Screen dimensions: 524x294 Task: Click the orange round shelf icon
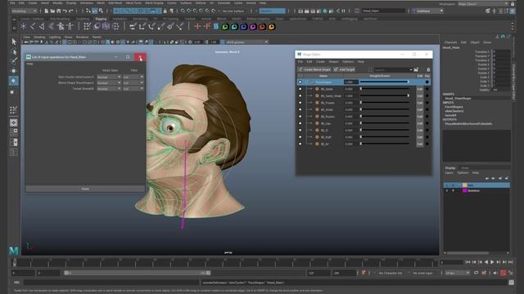tap(271, 26)
